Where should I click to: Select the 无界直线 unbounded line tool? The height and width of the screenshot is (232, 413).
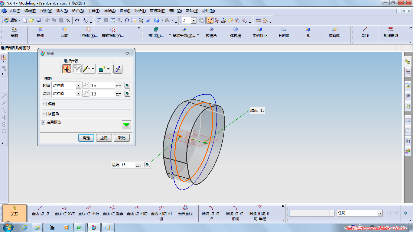[x=185, y=211]
